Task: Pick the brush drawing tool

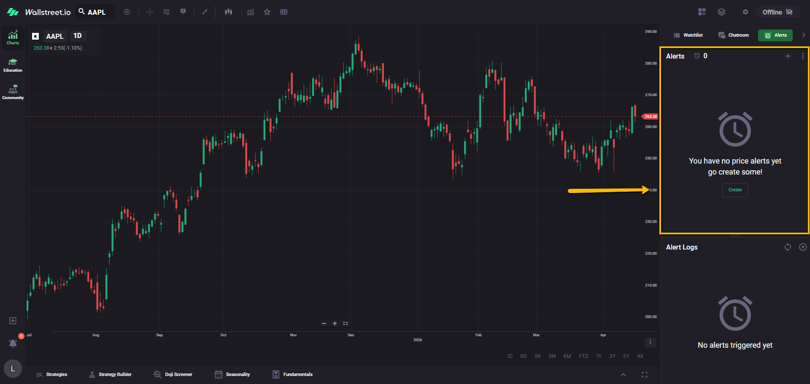Action: tap(205, 12)
